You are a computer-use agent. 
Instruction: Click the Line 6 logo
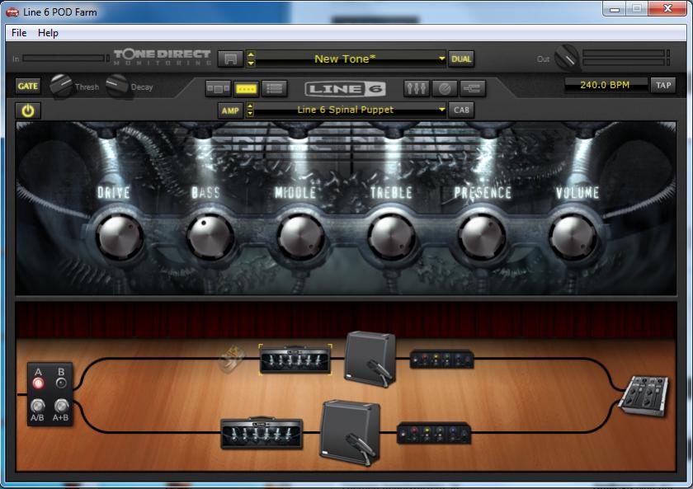coord(345,89)
